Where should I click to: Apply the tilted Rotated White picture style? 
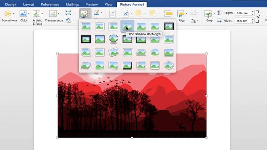tap(113, 52)
